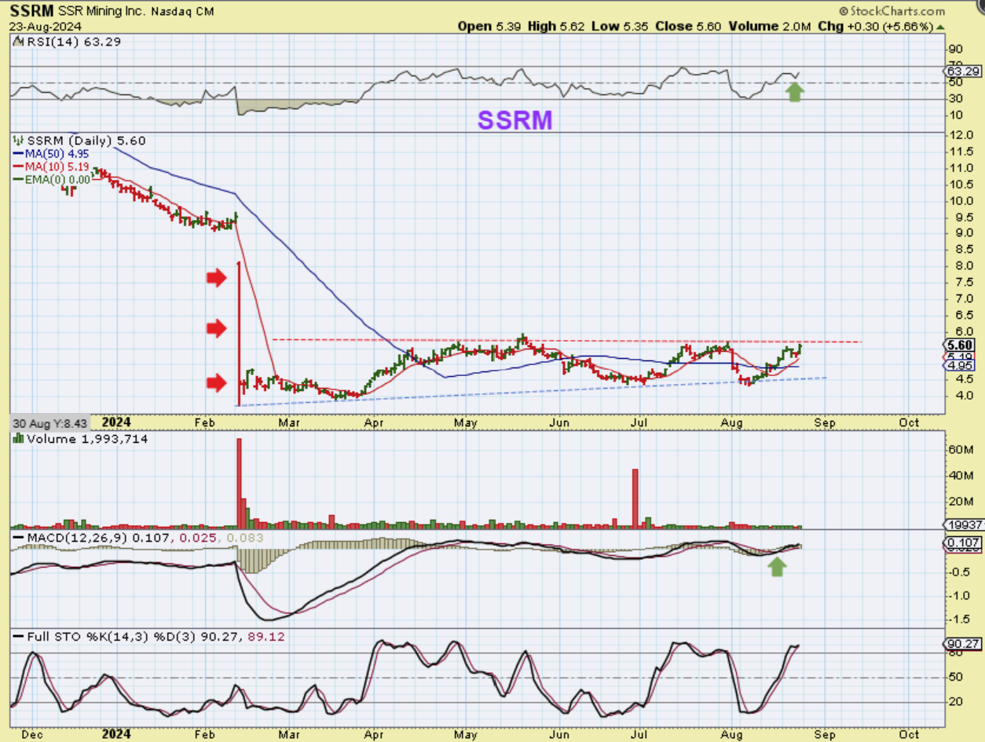Click the green arrow in RSI panel
This screenshot has height=742, width=985.
click(x=795, y=93)
